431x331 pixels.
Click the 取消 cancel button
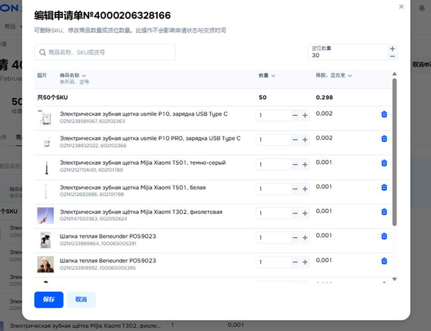point(81,300)
